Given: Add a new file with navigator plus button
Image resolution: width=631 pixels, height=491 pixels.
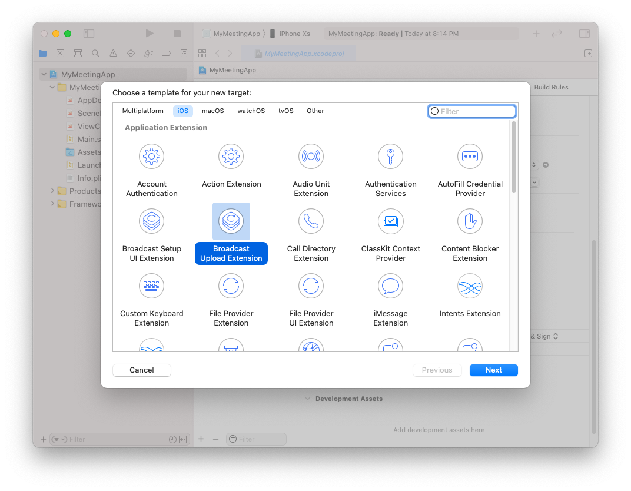Looking at the screenshot, I should 43,439.
